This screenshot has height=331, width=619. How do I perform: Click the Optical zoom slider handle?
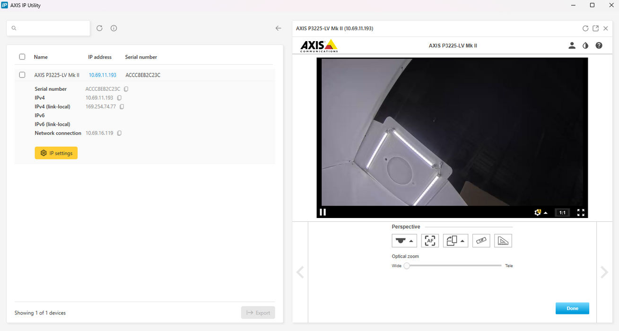407,266
